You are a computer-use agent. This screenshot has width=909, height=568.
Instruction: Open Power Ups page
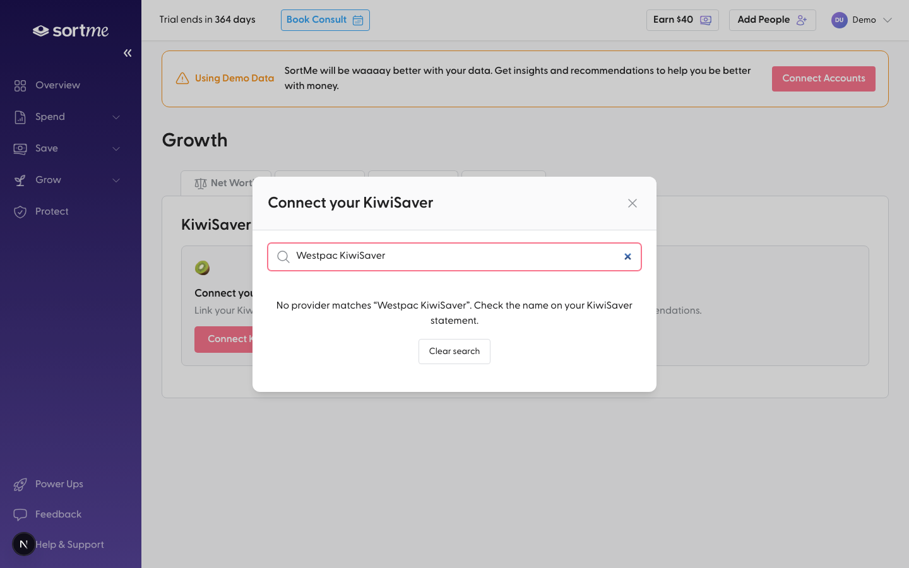click(x=59, y=484)
